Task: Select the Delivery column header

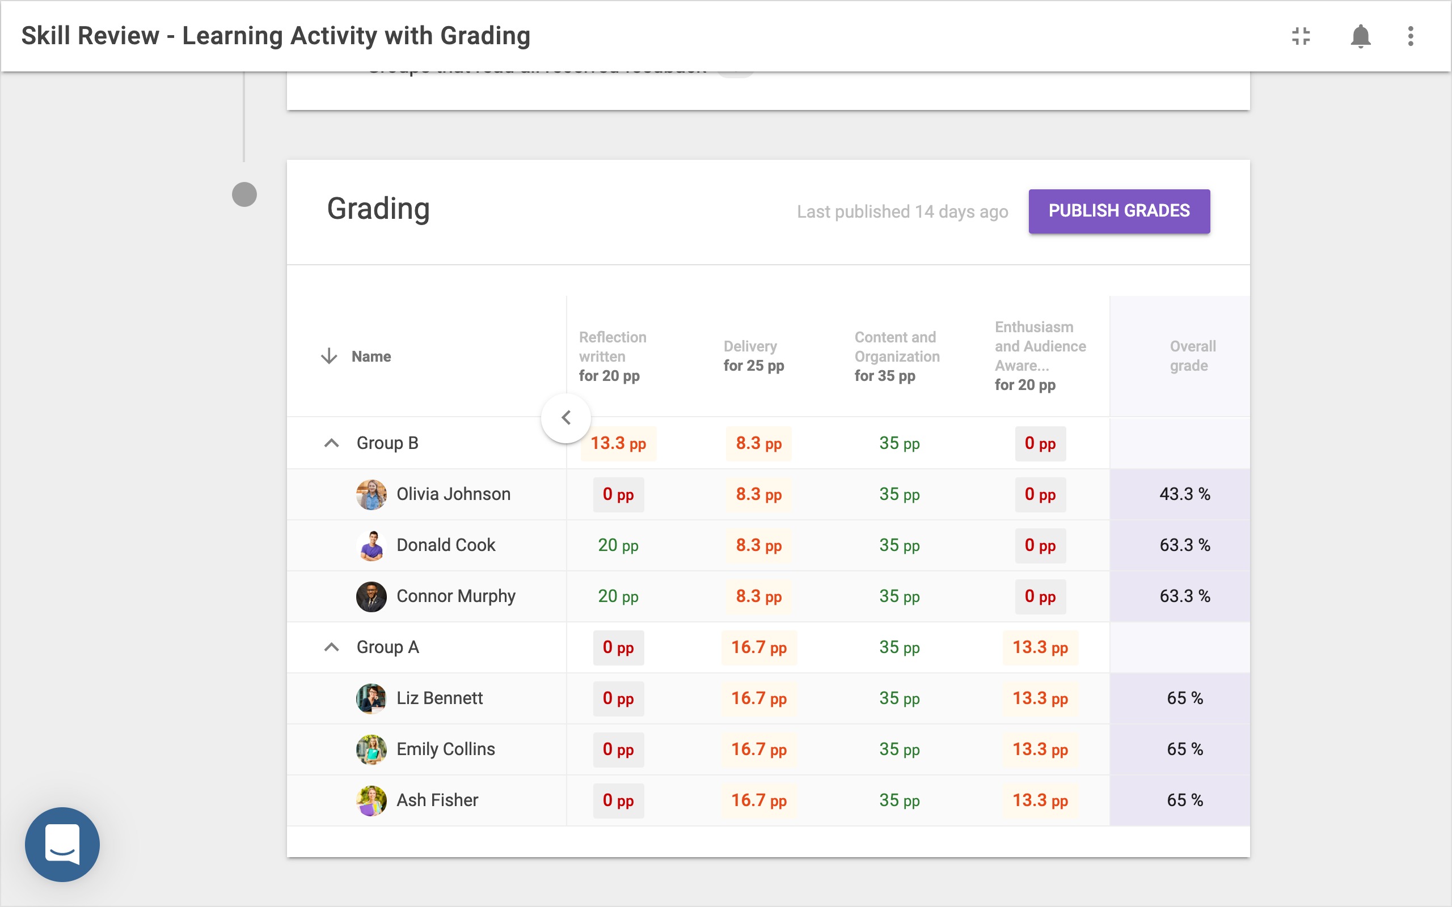Action: pos(753,356)
